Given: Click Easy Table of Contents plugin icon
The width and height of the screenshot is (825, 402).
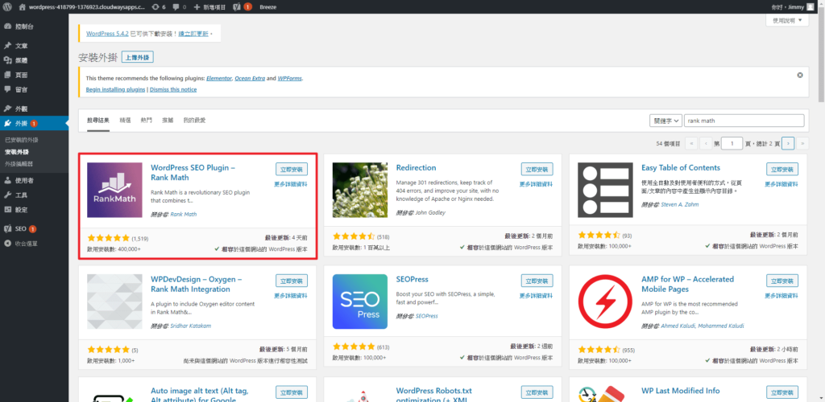Looking at the screenshot, I should (605, 190).
